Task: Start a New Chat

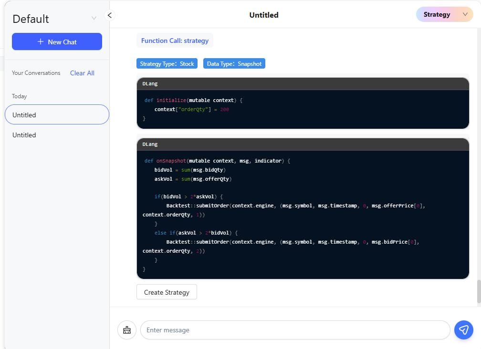Action: pyautogui.click(x=57, y=41)
